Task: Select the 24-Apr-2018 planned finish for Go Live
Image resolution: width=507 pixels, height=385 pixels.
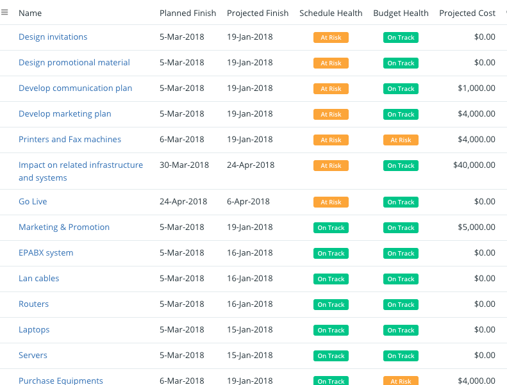Action: pos(183,201)
